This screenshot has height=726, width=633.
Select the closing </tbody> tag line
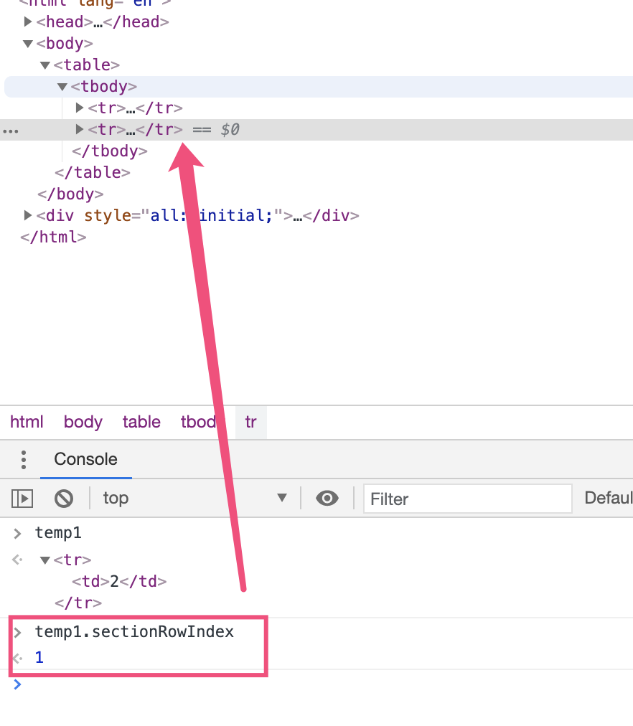click(110, 151)
